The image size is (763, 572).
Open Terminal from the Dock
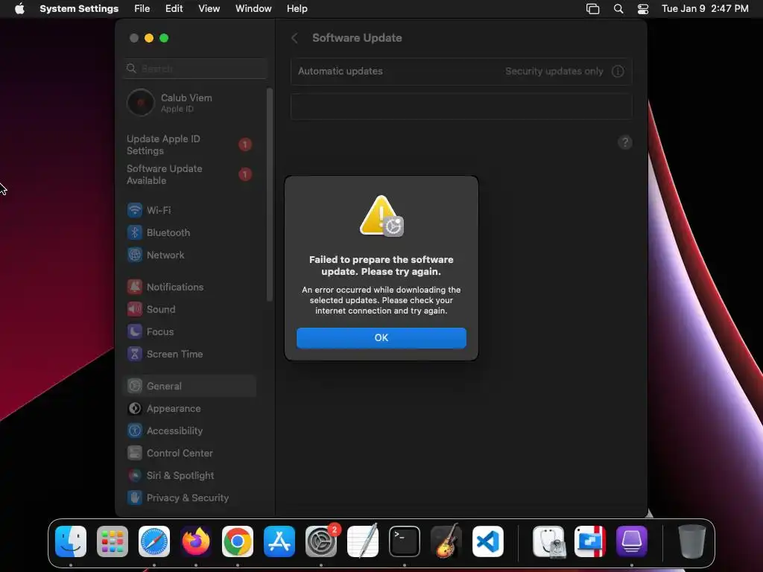pos(405,541)
